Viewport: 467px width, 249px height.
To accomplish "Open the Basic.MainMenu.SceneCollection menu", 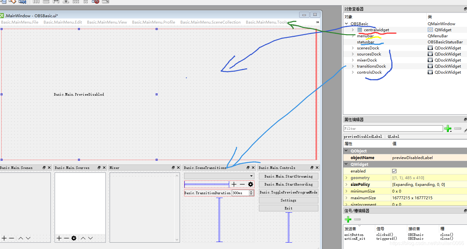I will pyautogui.click(x=211, y=22).
